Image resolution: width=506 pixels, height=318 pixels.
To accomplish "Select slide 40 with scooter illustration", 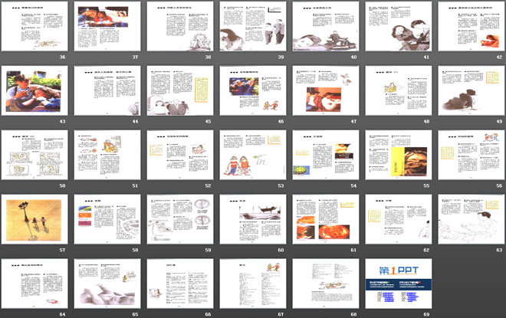I will 326,26.
